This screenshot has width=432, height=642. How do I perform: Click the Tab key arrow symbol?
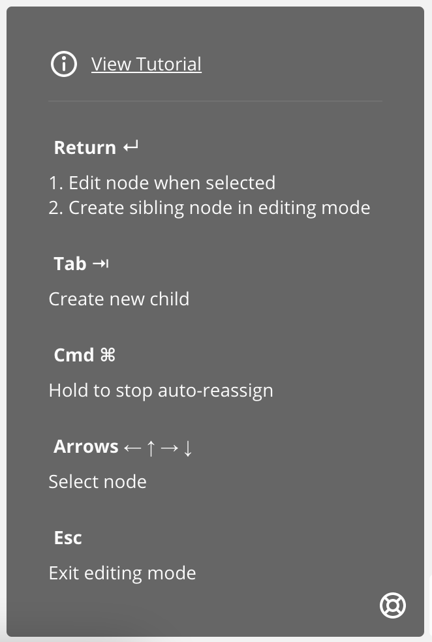tap(100, 264)
